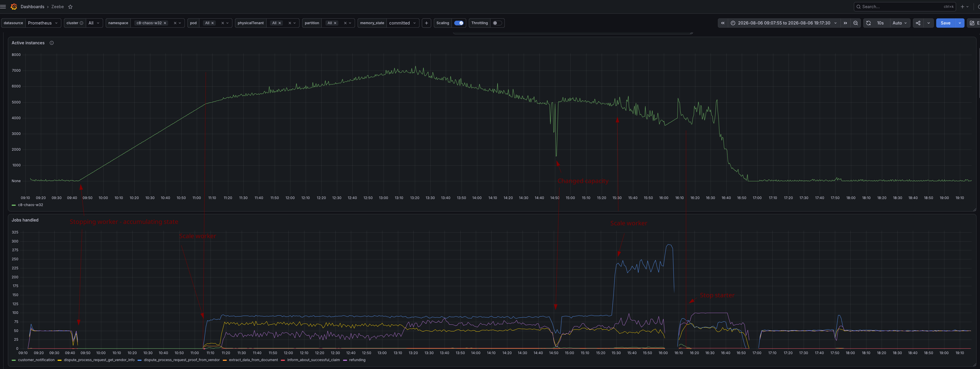This screenshot has width=980, height=369.
Task: Expand the physicalTenant dropdown chevron
Action: coord(295,23)
